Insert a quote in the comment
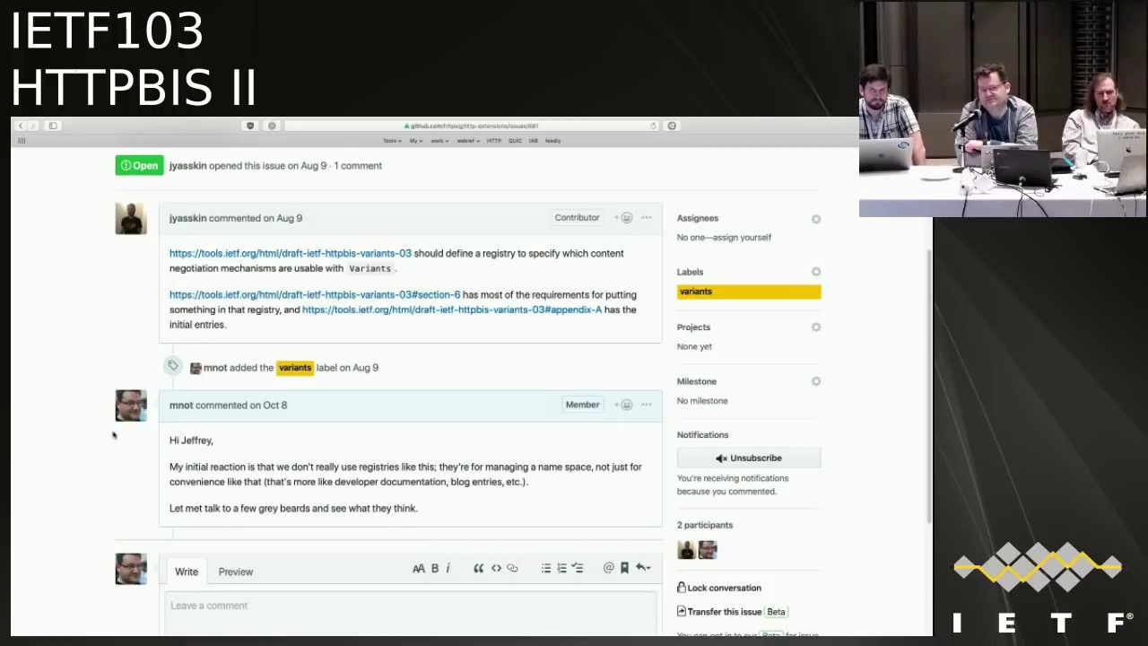This screenshot has width=1148, height=646. click(479, 568)
